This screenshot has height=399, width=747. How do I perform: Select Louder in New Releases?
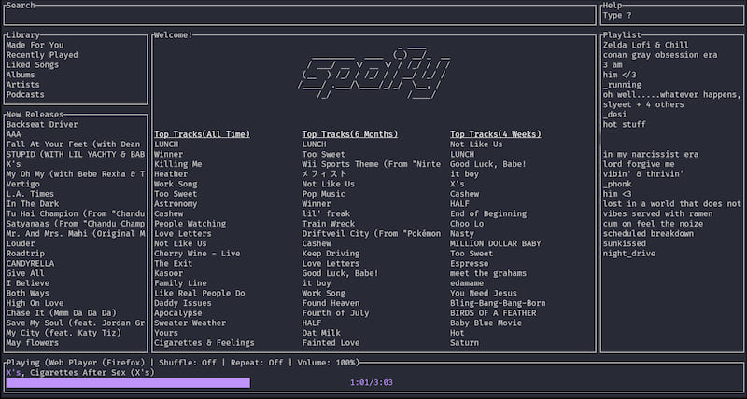tap(21, 243)
